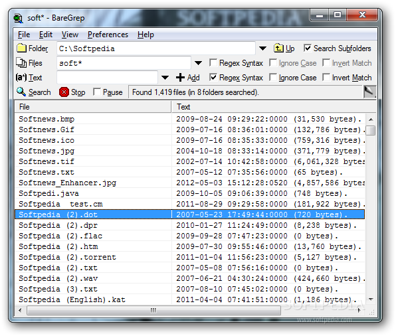Select the Softpedia (3).txt row

click(x=189, y=289)
